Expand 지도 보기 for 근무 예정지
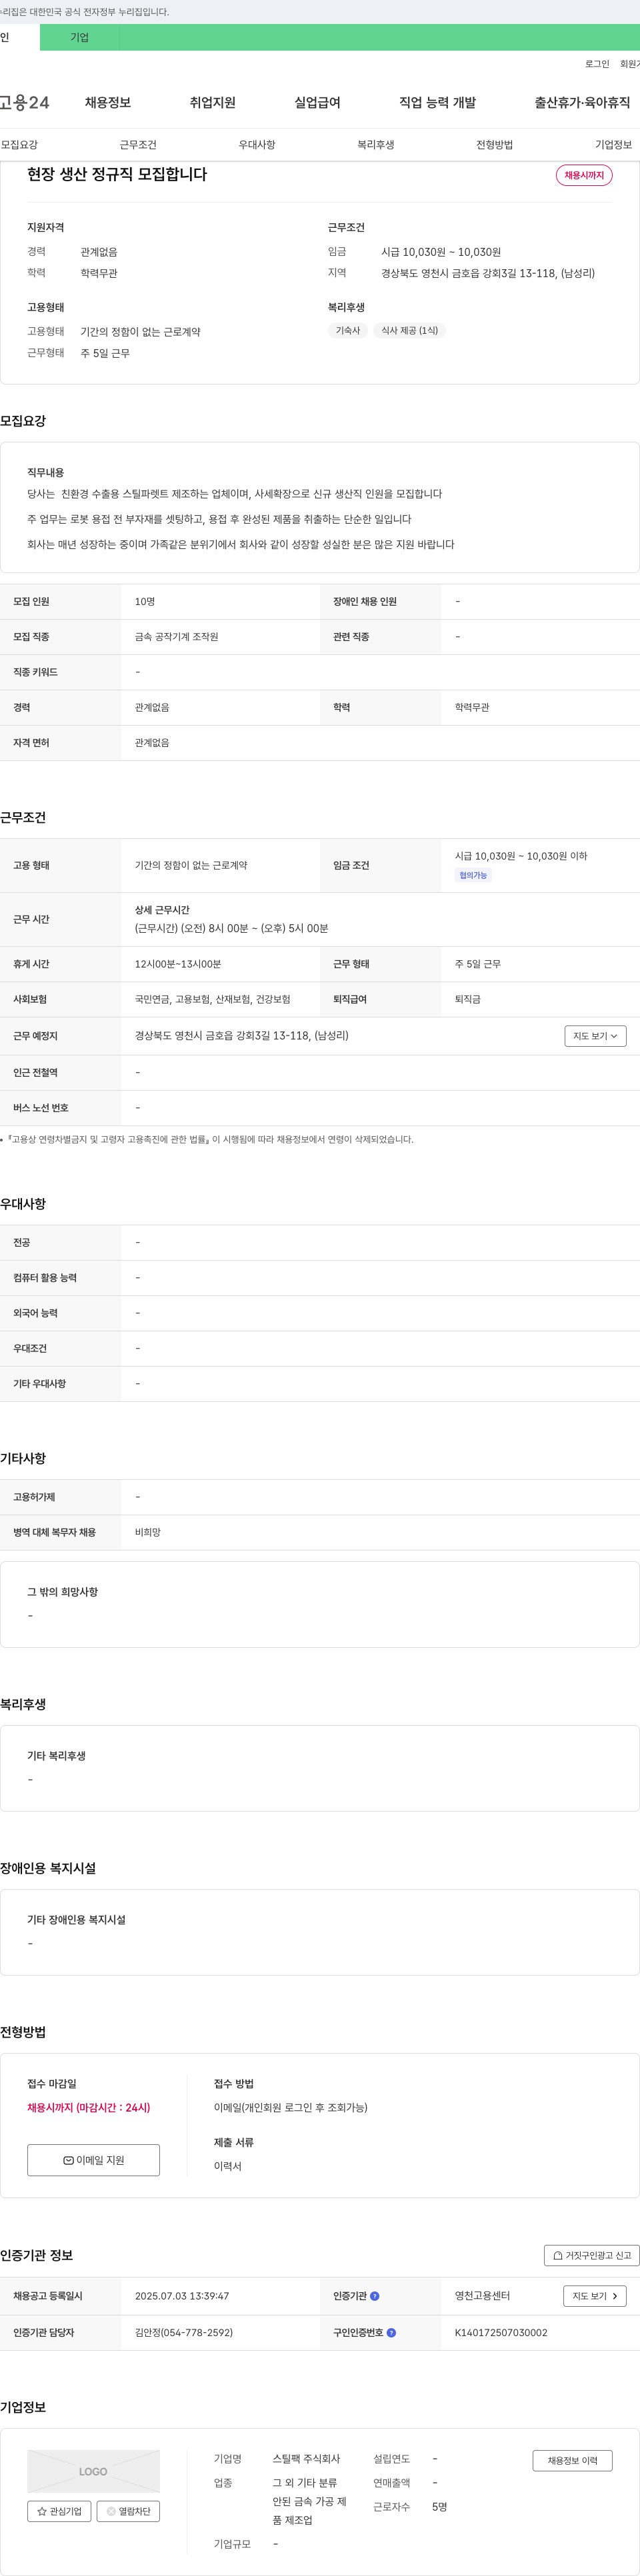 (x=595, y=1036)
